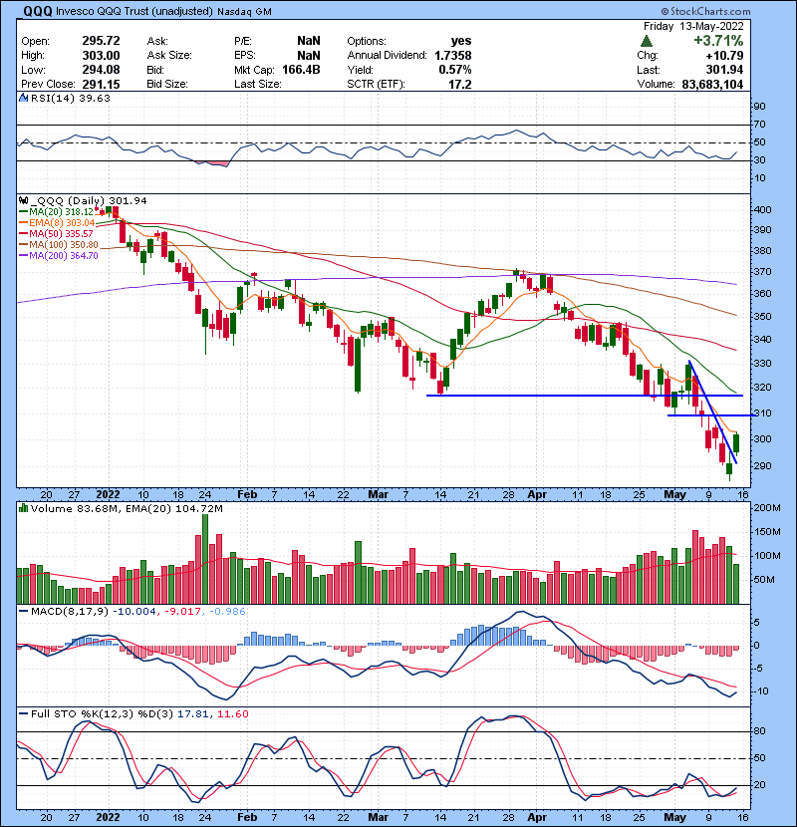This screenshot has height=827, width=797.
Task: Click the Mkt Cap value 166.4B
Action: (x=301, y=70)
